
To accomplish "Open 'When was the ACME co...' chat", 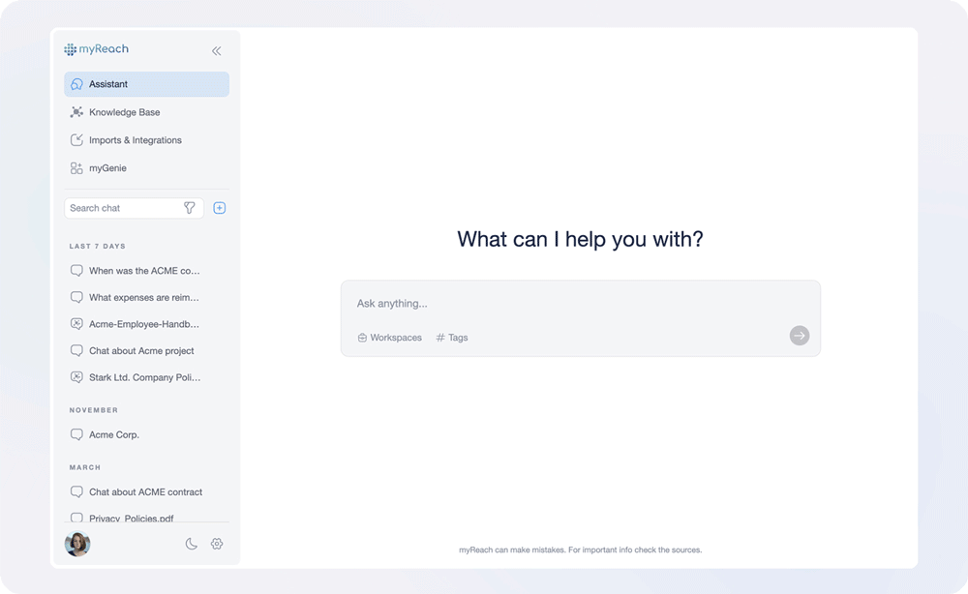I will pos(143,271).
